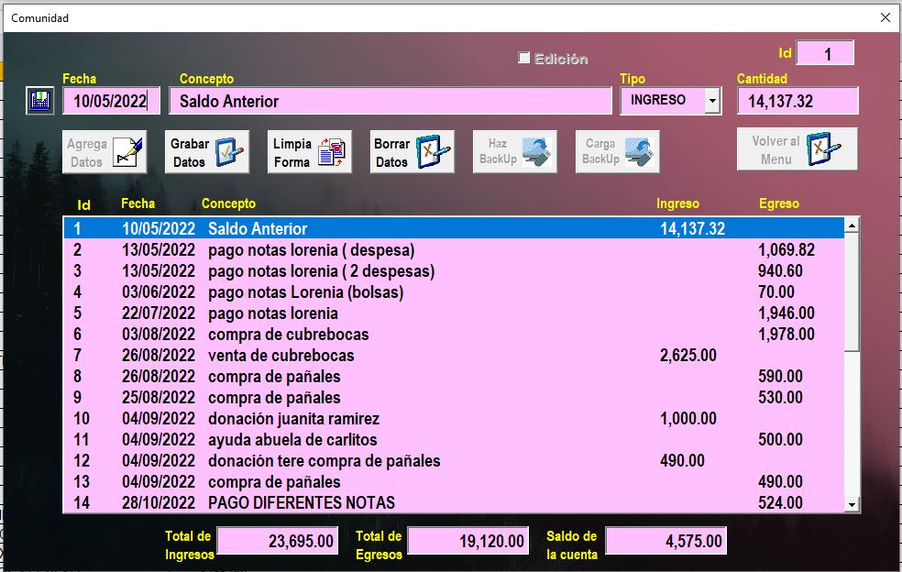The image size is (902, 572).
Task: Click the Agrega Datos button icon
Action: click(x=128, y=152)
